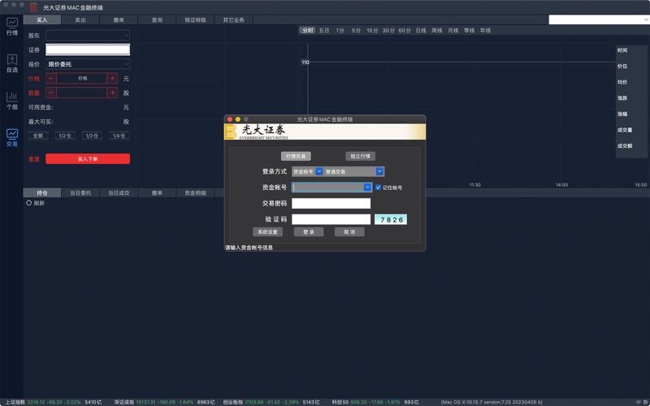Click the 刷新 refresh icon
The image size is (650, 406).
(29, 203)
